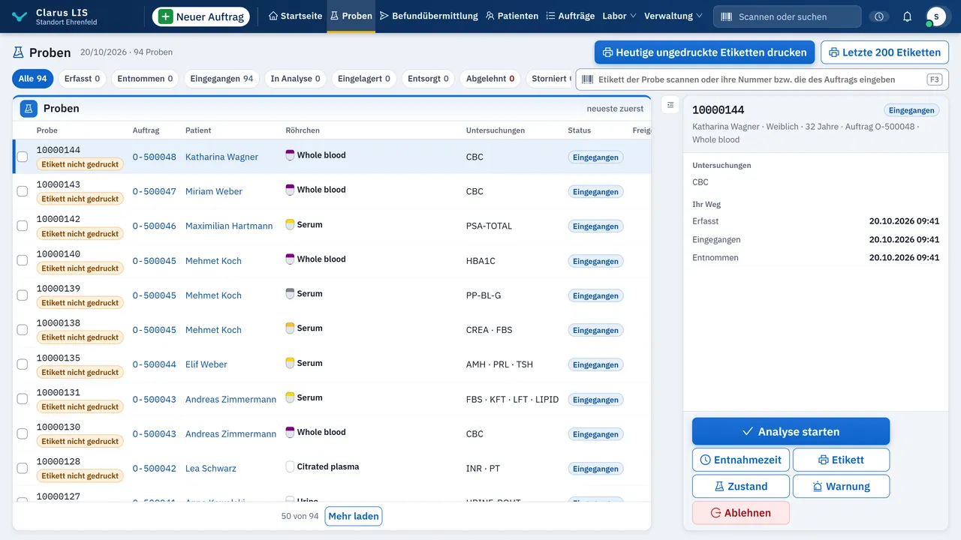This screenshot has height=540, width=961.
Task: Start analysis with Analyse starten button
Action: pyautogui.click(x=791, y=431)
